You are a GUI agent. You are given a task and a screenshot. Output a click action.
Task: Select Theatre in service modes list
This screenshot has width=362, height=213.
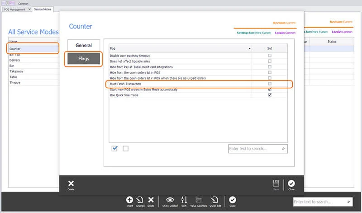point(33,83)
